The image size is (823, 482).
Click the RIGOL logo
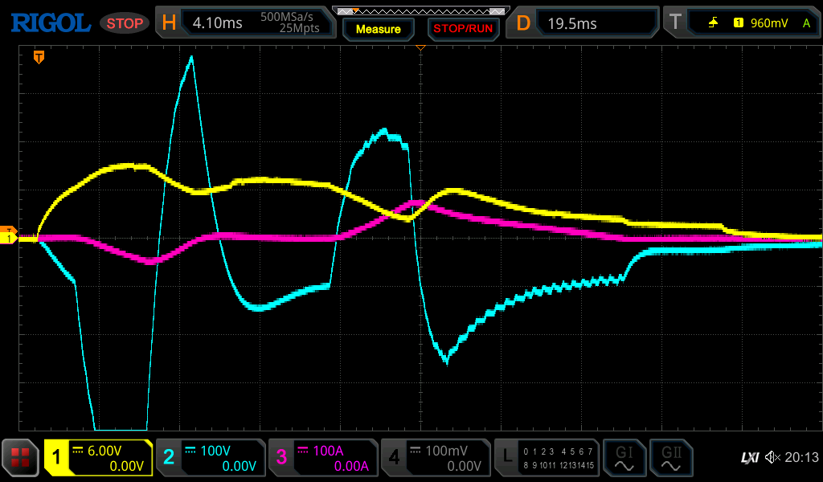pyautogui.click(x=50, y=23)
